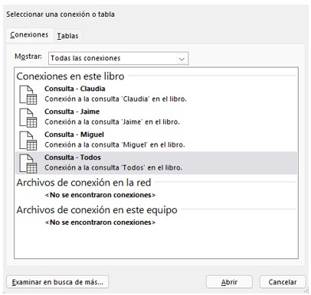Click the Consulta - Jaime connection icon
This screenshot has height=295, width=311.
point(28,118)
